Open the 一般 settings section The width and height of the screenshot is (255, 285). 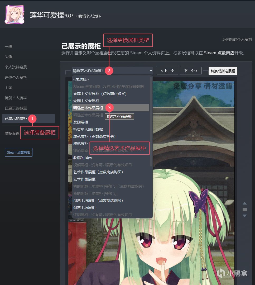tap(8, 46)
